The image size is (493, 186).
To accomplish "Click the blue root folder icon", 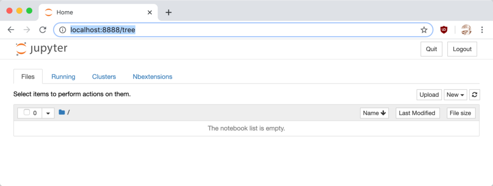I will (x=62, y=112).
